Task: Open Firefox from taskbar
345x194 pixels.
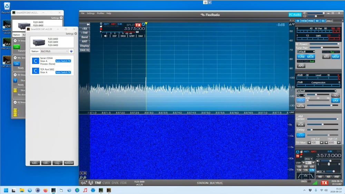Action: 45,190
